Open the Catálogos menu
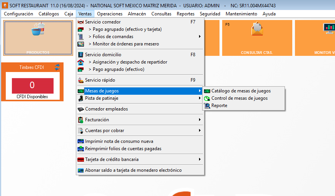 49,14
